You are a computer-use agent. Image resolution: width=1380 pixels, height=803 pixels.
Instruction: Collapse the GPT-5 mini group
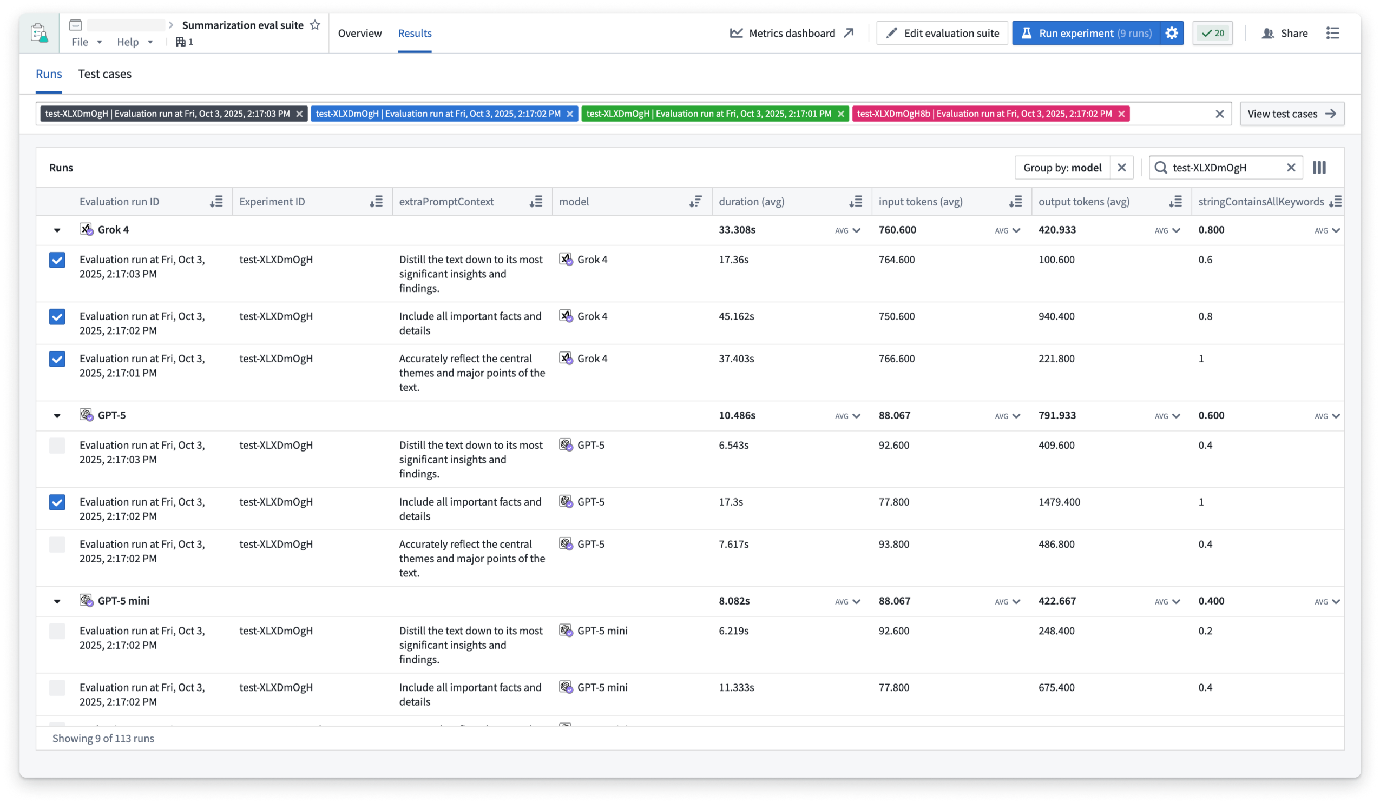pos(57,601)
